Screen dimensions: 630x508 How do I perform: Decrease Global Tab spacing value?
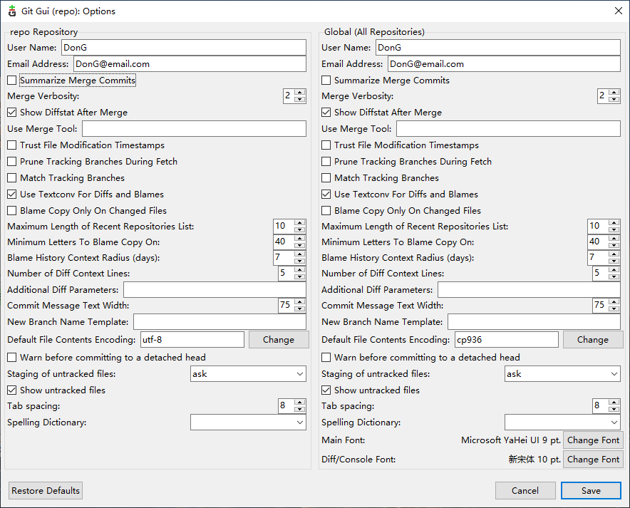coord(614,409)
